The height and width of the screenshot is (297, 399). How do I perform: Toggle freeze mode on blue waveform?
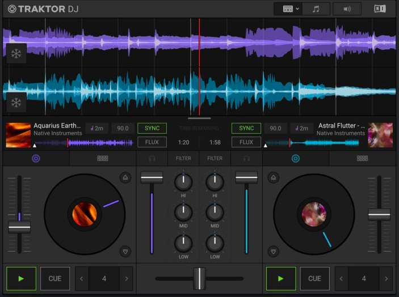tap(16, 103)
